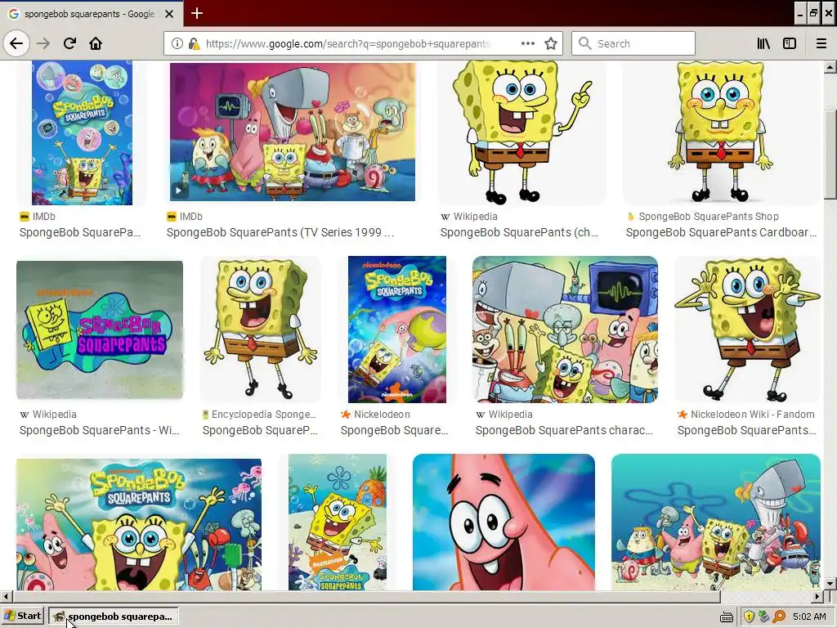This screenshot has width=837, height=628.
Task: Click the horizontal scrollbar left arrow
Action: pyautogui.click(x=6, y=596)
